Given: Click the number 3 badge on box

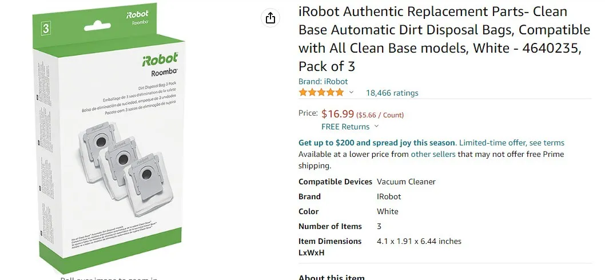Looking at the screenshot, I should [46, 28].
